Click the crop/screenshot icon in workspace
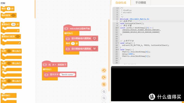 tap(104, 84)
